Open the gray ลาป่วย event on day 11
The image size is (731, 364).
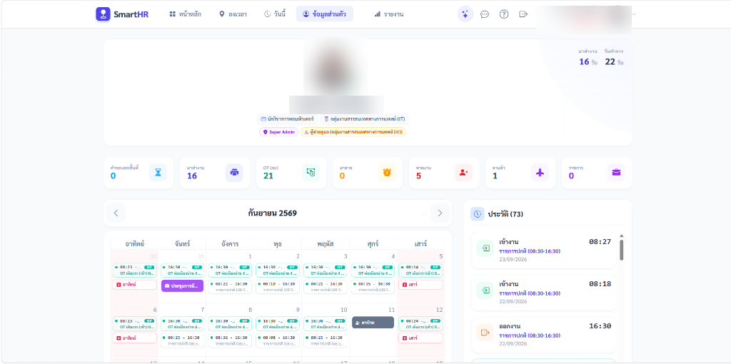(x=373, y=323)
